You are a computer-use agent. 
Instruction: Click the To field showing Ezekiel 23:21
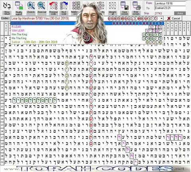click(x=170, y=8)
